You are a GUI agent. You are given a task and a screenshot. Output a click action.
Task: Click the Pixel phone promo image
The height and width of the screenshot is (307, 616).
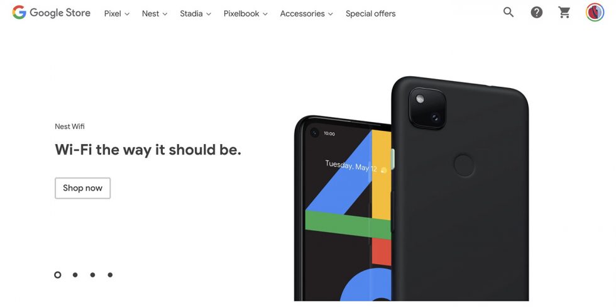click(x=411, y=189)
